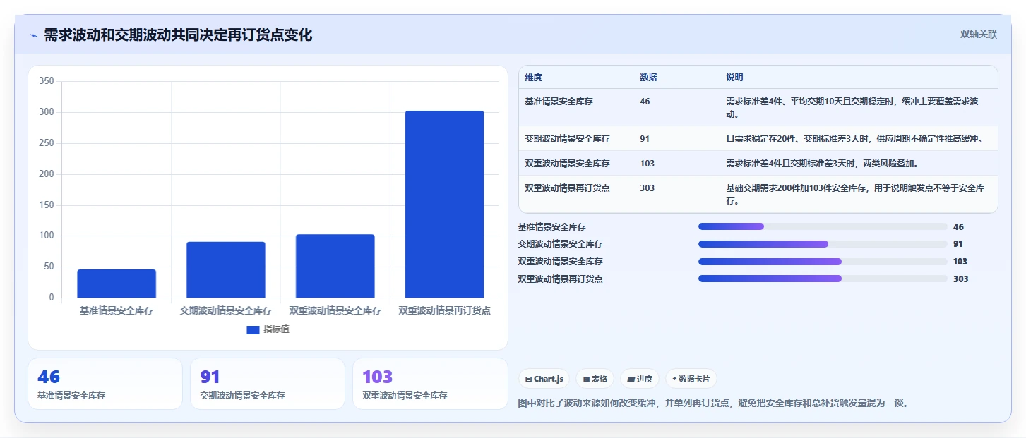
Task: Open the 46 基准情景安全库存 data card
Action: tap(105, 384)
